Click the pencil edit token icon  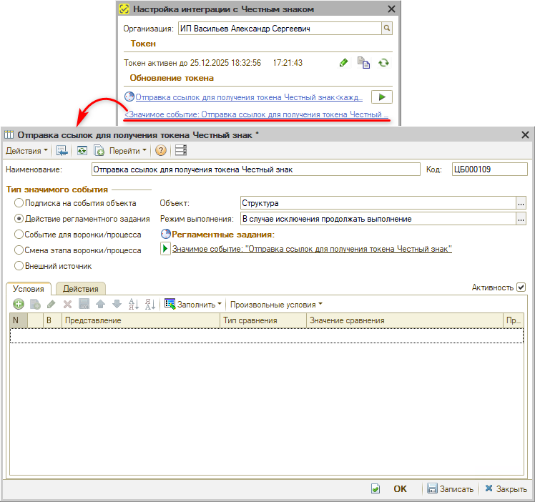coord(344,63)
